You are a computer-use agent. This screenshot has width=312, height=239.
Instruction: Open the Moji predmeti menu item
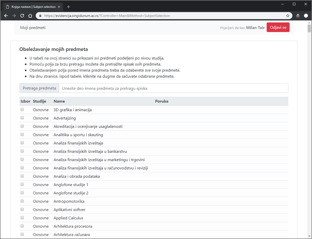coord(33,27)
